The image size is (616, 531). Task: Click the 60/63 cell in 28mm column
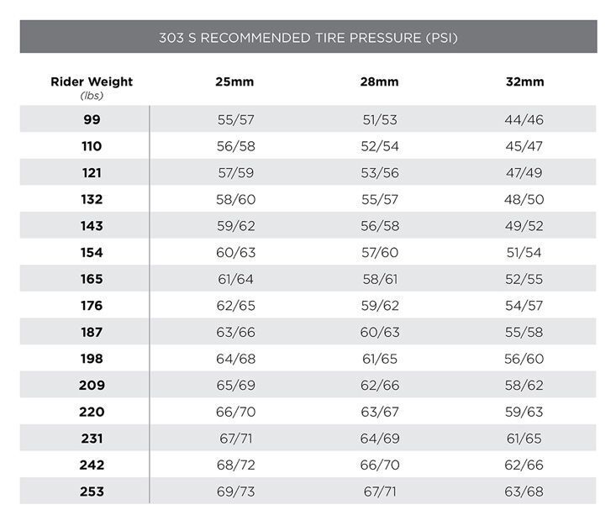[x=380, y=332]
